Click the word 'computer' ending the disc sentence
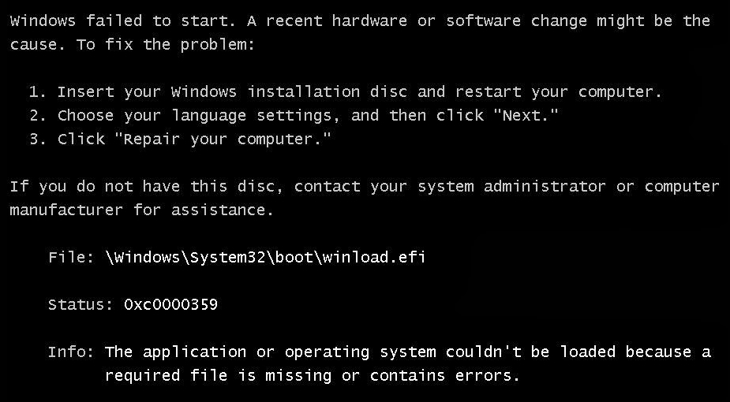The image size is (730, 402). [x=682, y=186]
